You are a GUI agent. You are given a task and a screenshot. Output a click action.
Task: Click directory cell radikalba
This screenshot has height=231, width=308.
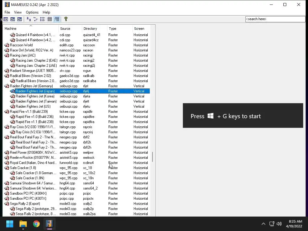point(89,81)
